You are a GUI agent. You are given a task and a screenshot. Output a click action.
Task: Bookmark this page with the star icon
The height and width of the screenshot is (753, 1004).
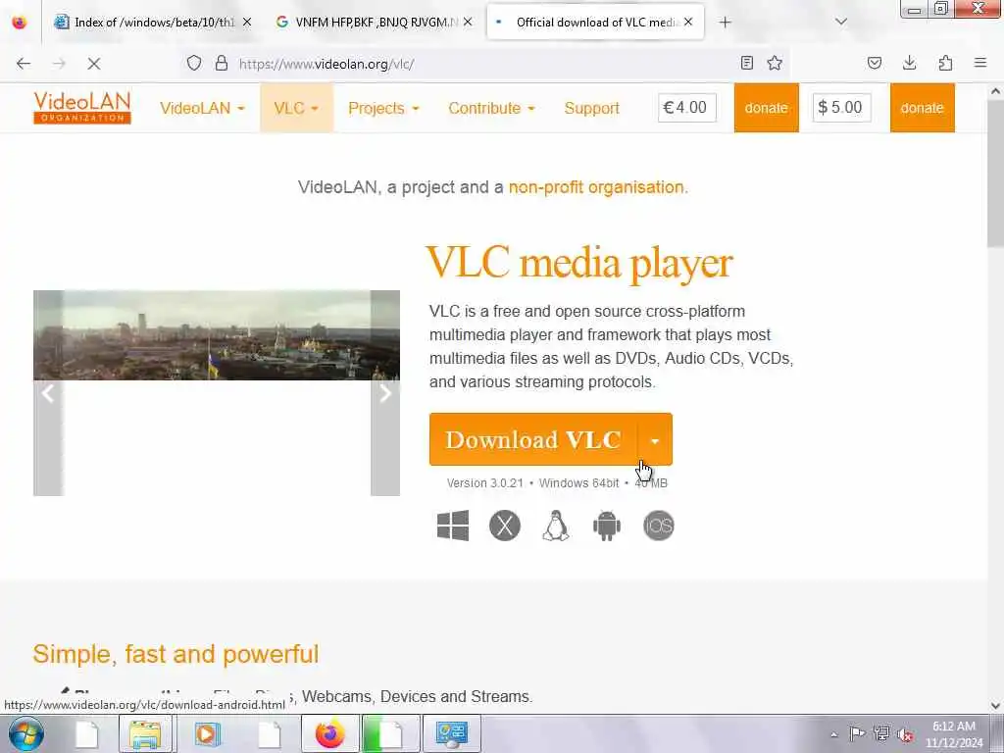[775, 63]
